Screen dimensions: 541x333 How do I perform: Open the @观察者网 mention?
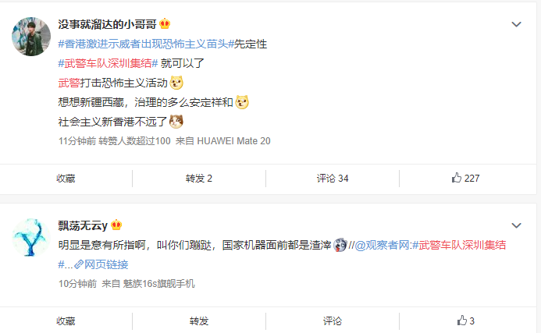(x=382, y=245)
